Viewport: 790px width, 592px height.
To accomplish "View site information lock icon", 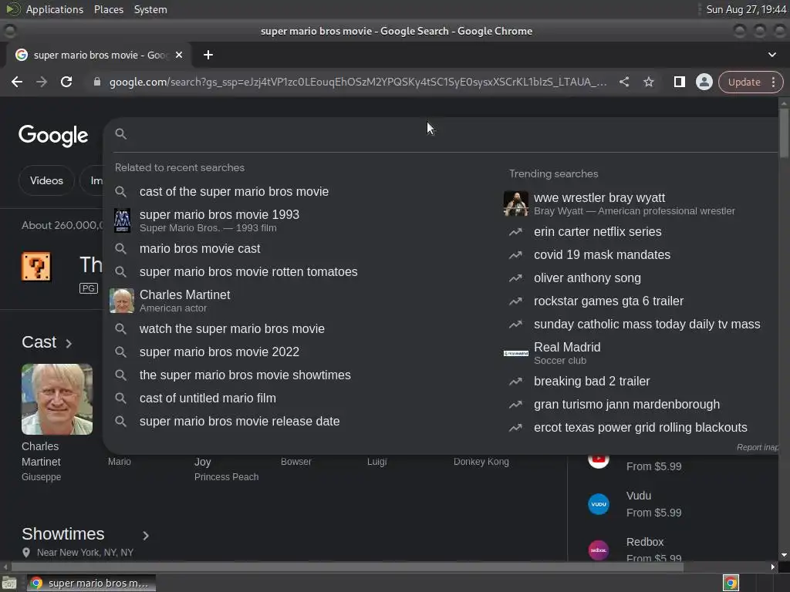I will pyautogui.click(x=97, y=82).
